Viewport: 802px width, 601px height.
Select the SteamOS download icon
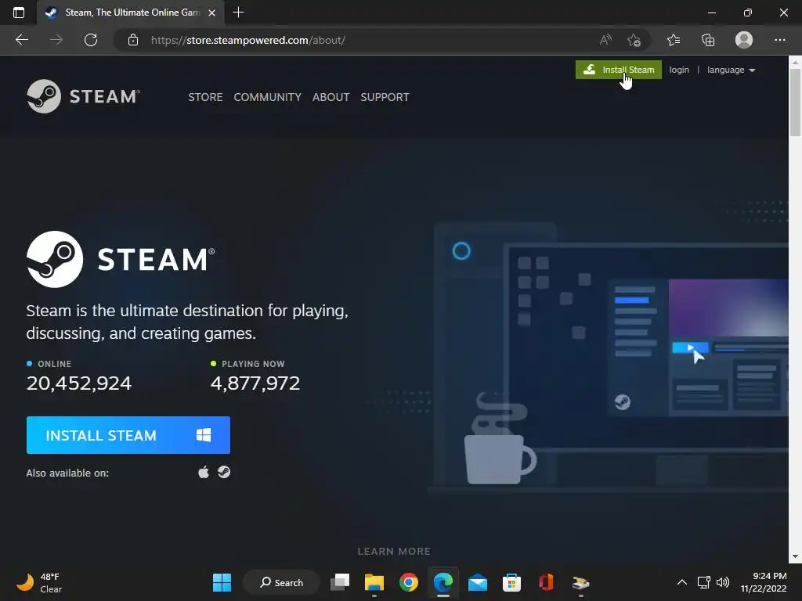224,472
